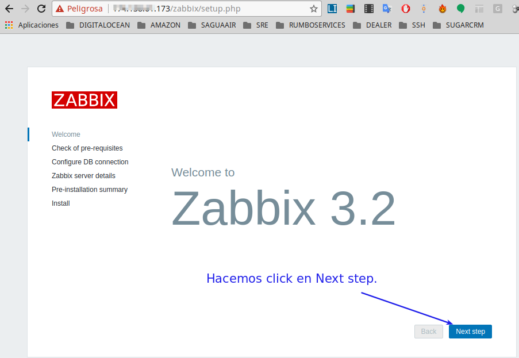This screenshot has width=519, height=358.
Task: Open the SSH bookmarks folder
Action: [412, 25]
